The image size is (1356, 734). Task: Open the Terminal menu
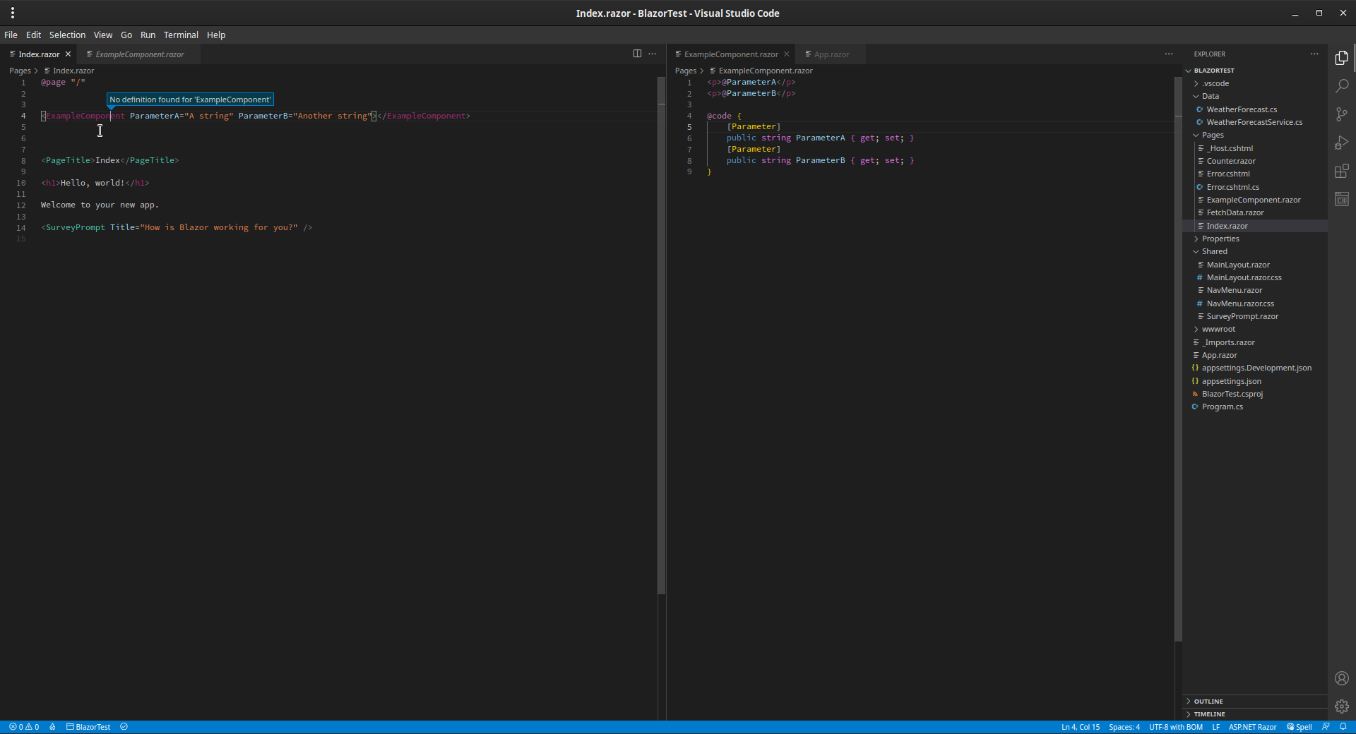coord(180,35)
